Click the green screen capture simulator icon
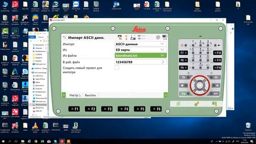256x144 pixels. [214, 104]
